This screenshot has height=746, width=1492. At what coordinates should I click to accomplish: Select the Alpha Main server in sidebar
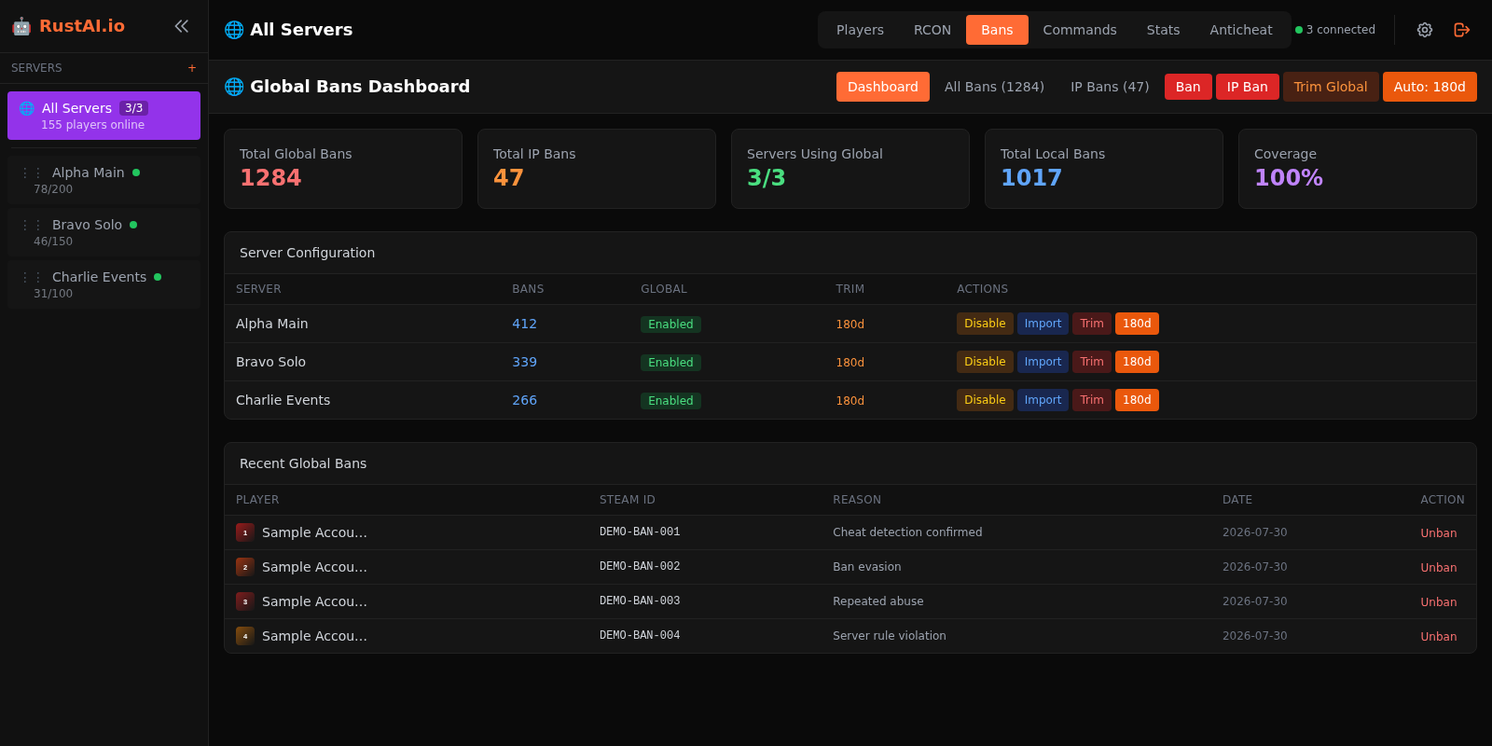(x=104, y=180)
